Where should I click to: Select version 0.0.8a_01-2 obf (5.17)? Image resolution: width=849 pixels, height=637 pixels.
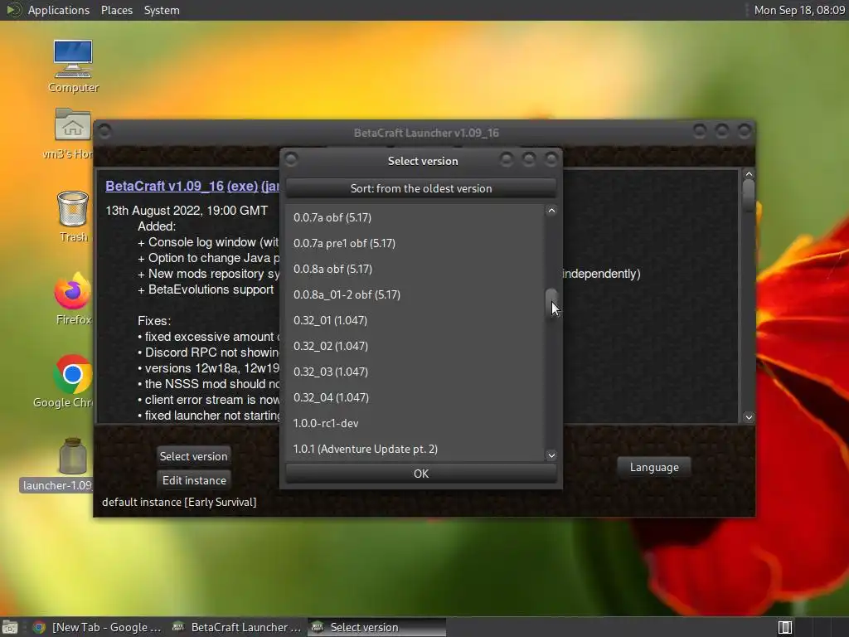point(415,294)
